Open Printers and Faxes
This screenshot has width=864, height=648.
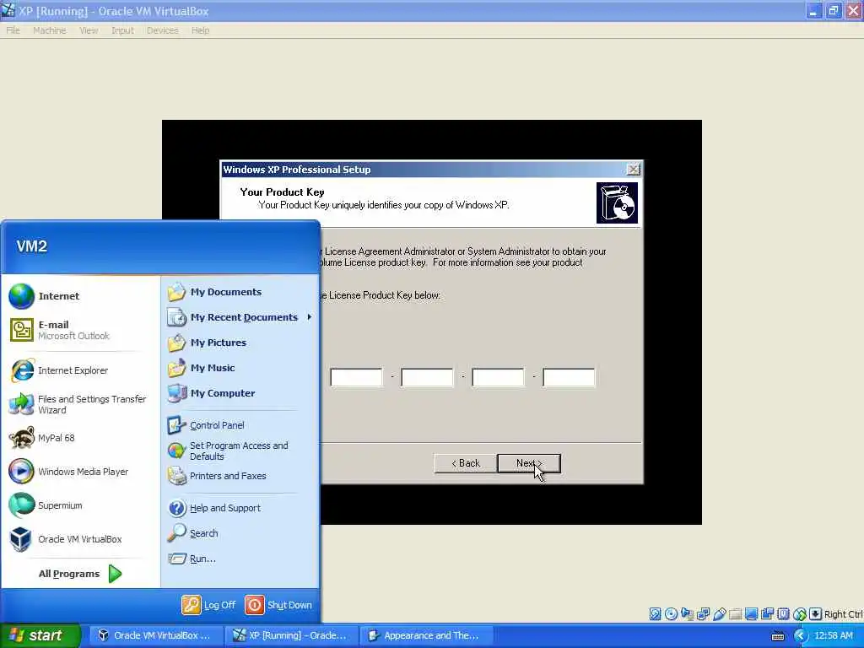point(238,476)
